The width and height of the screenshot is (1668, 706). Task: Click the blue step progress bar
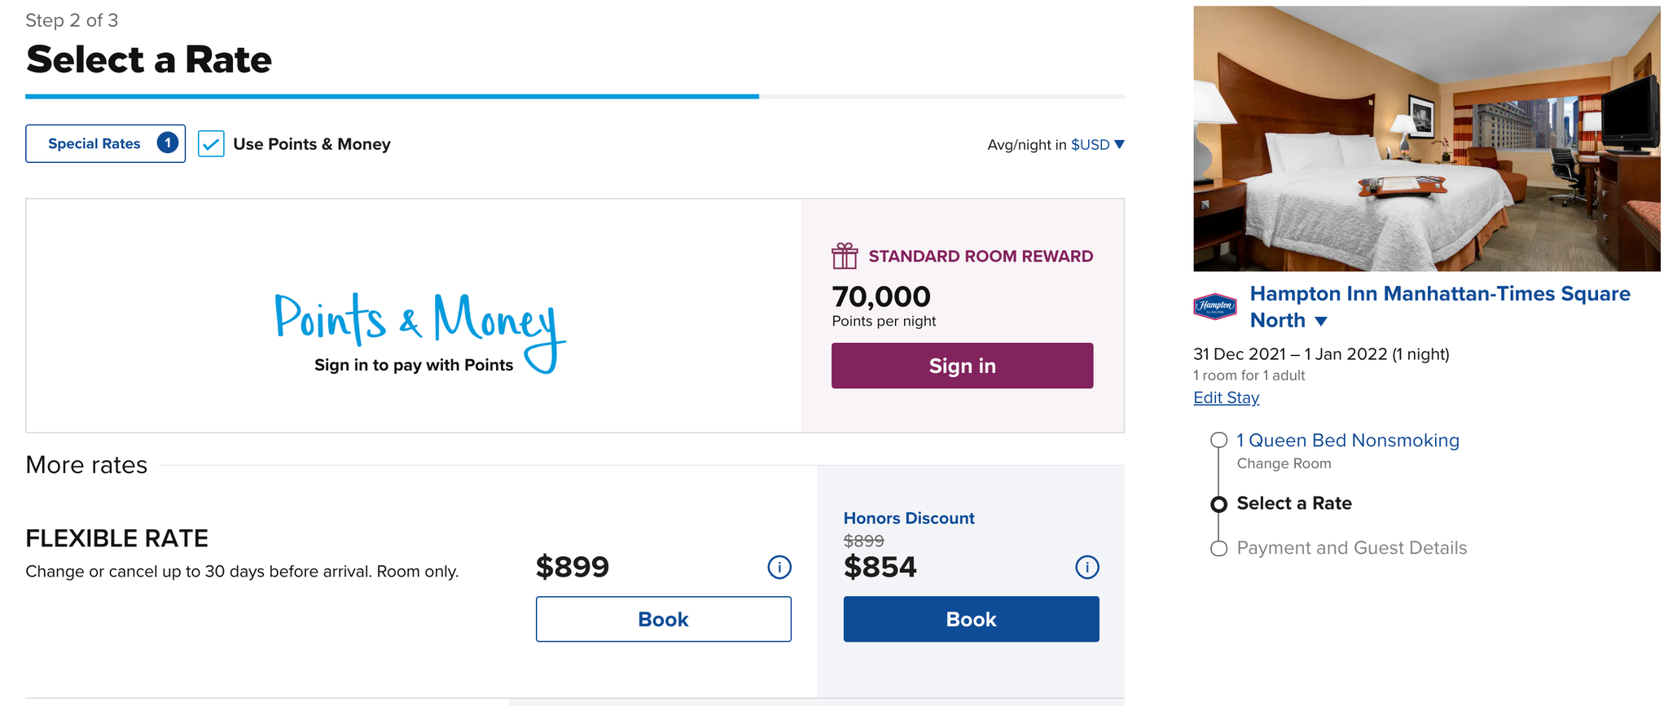[x=392, y=96]
